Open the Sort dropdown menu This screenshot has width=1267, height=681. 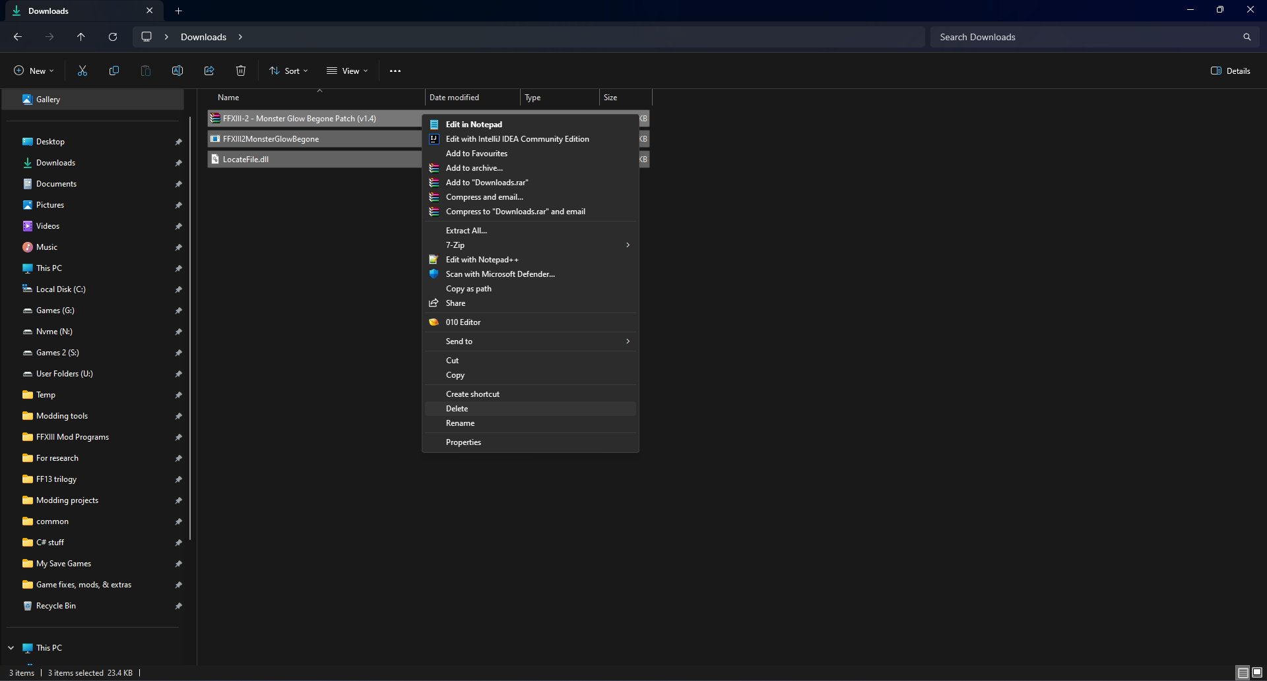pyautogui.click(x=288, y=71)
